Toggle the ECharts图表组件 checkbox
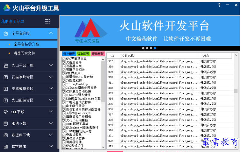The height and width of the screenshot is (152, 241). coord(64,95)
